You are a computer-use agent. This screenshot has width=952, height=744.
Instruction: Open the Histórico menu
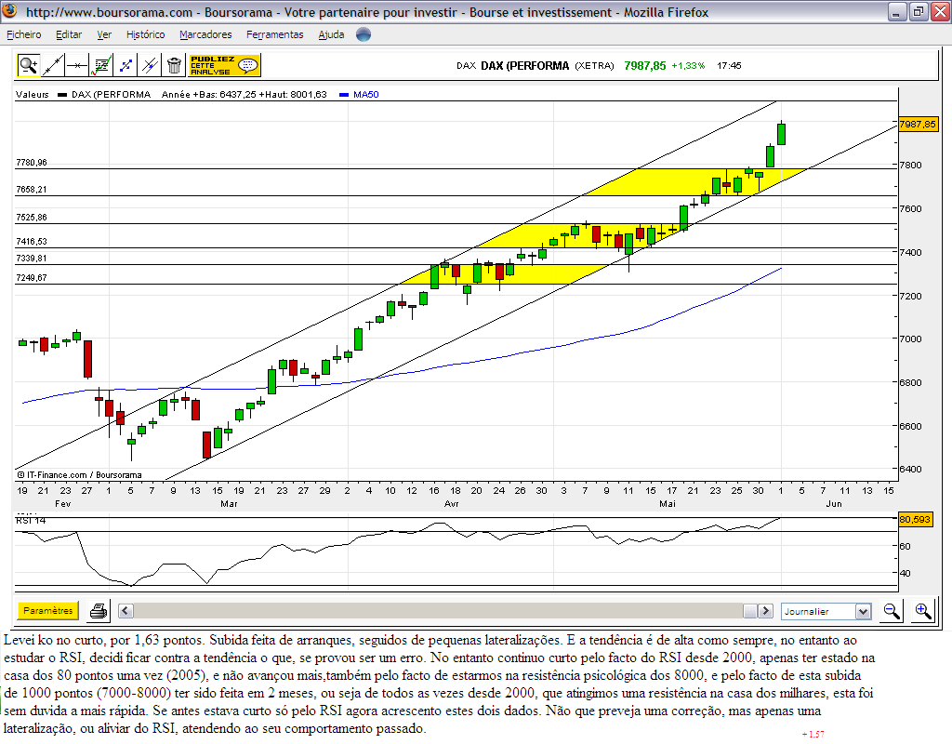[x=145, y=34]
